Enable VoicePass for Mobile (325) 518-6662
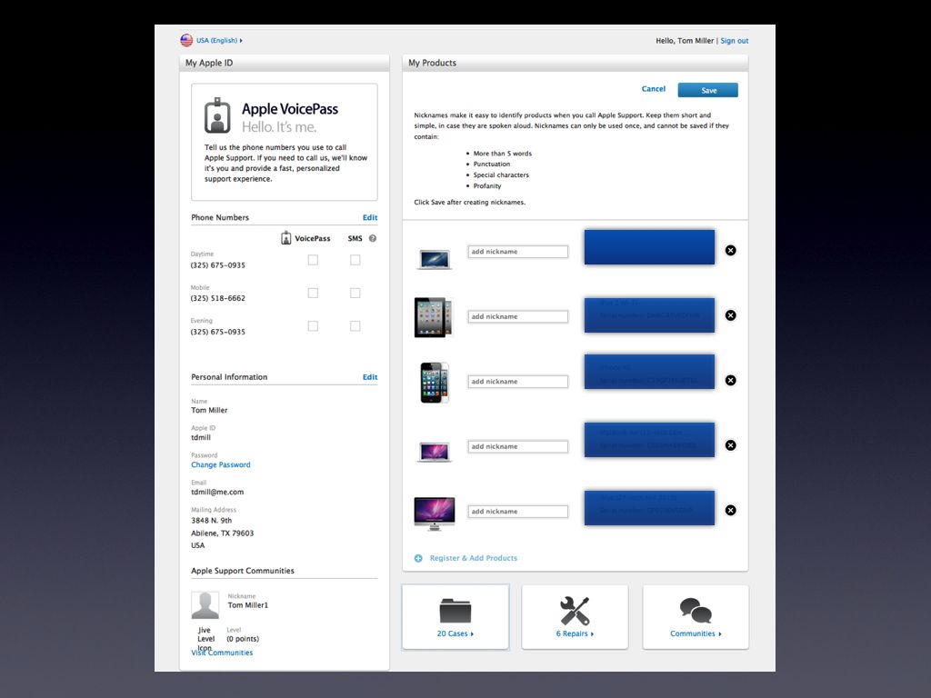The width and height of the screenshot is (931, 698). (313, 294)
